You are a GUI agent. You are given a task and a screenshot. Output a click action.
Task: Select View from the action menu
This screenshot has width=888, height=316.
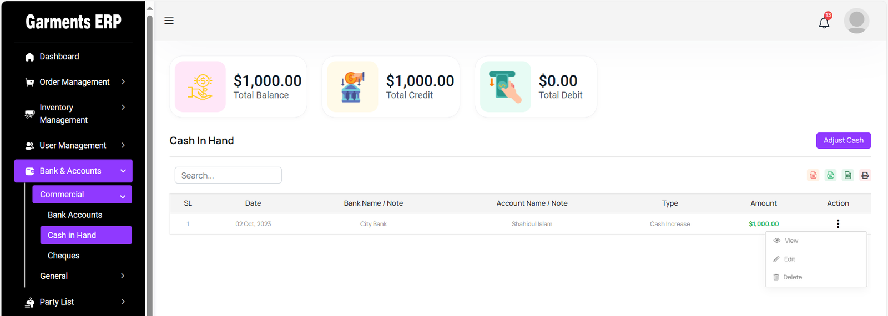[x=791, y=241]
